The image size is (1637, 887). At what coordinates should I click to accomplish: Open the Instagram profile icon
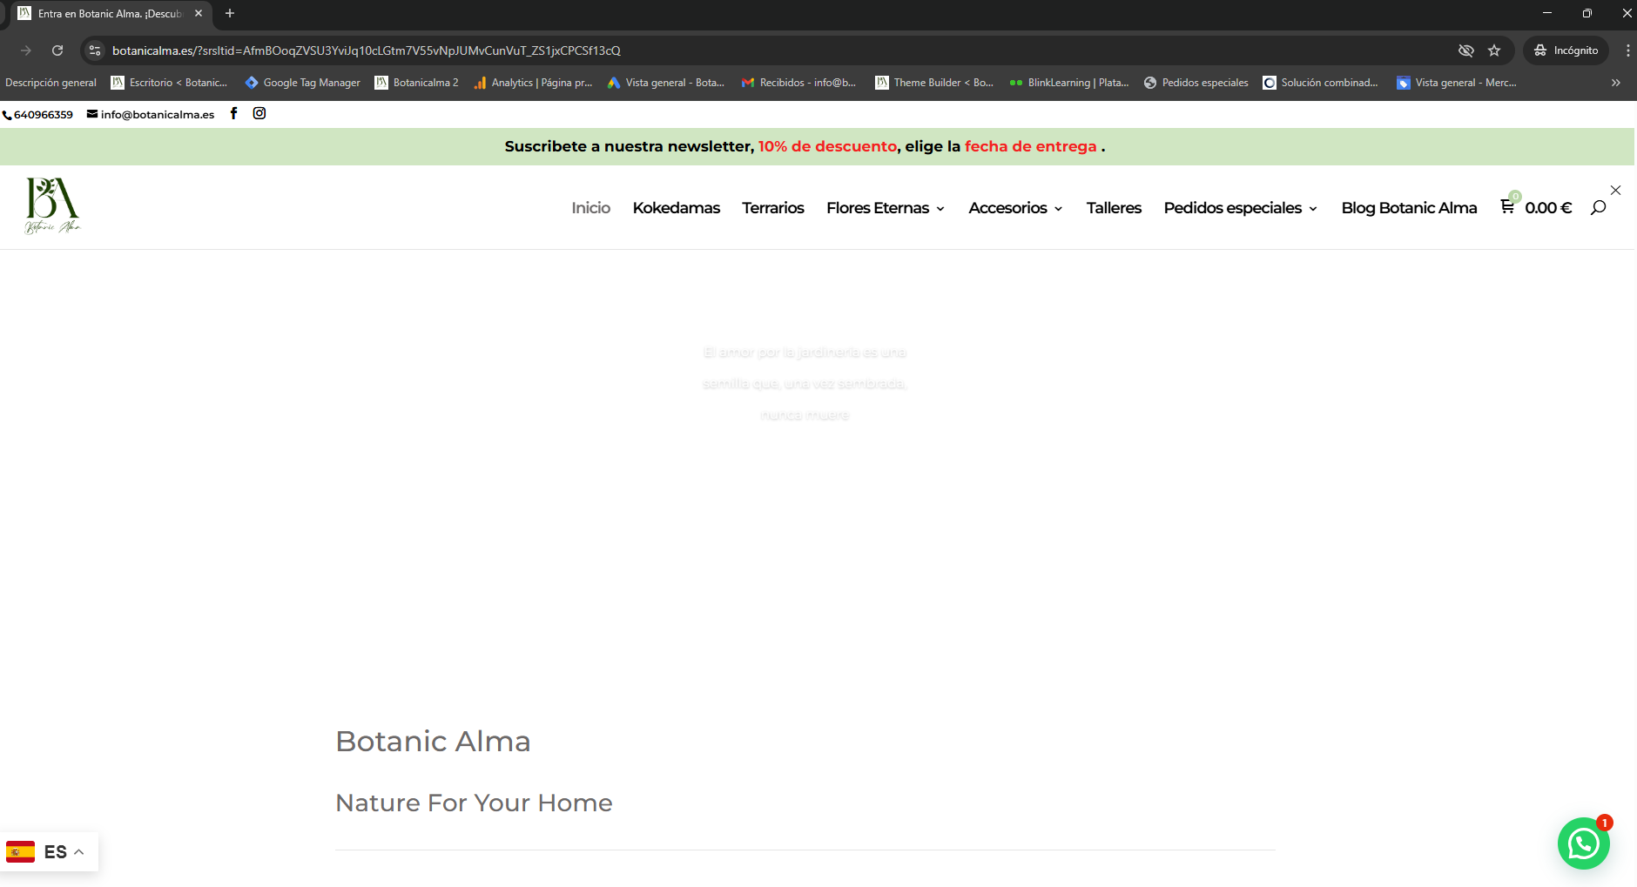click(259, 113)
